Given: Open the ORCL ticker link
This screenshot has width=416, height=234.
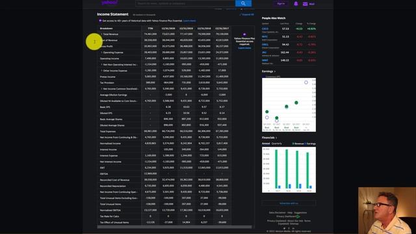Looking at the screenshot, I should (265, 45).
